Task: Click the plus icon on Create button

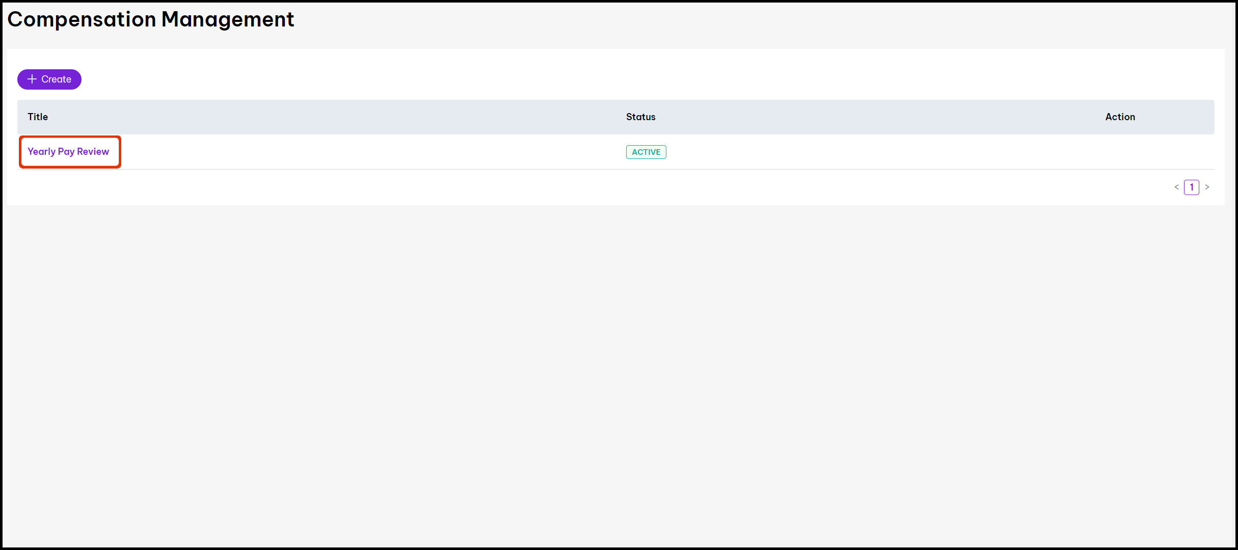Action: point(32,79)
